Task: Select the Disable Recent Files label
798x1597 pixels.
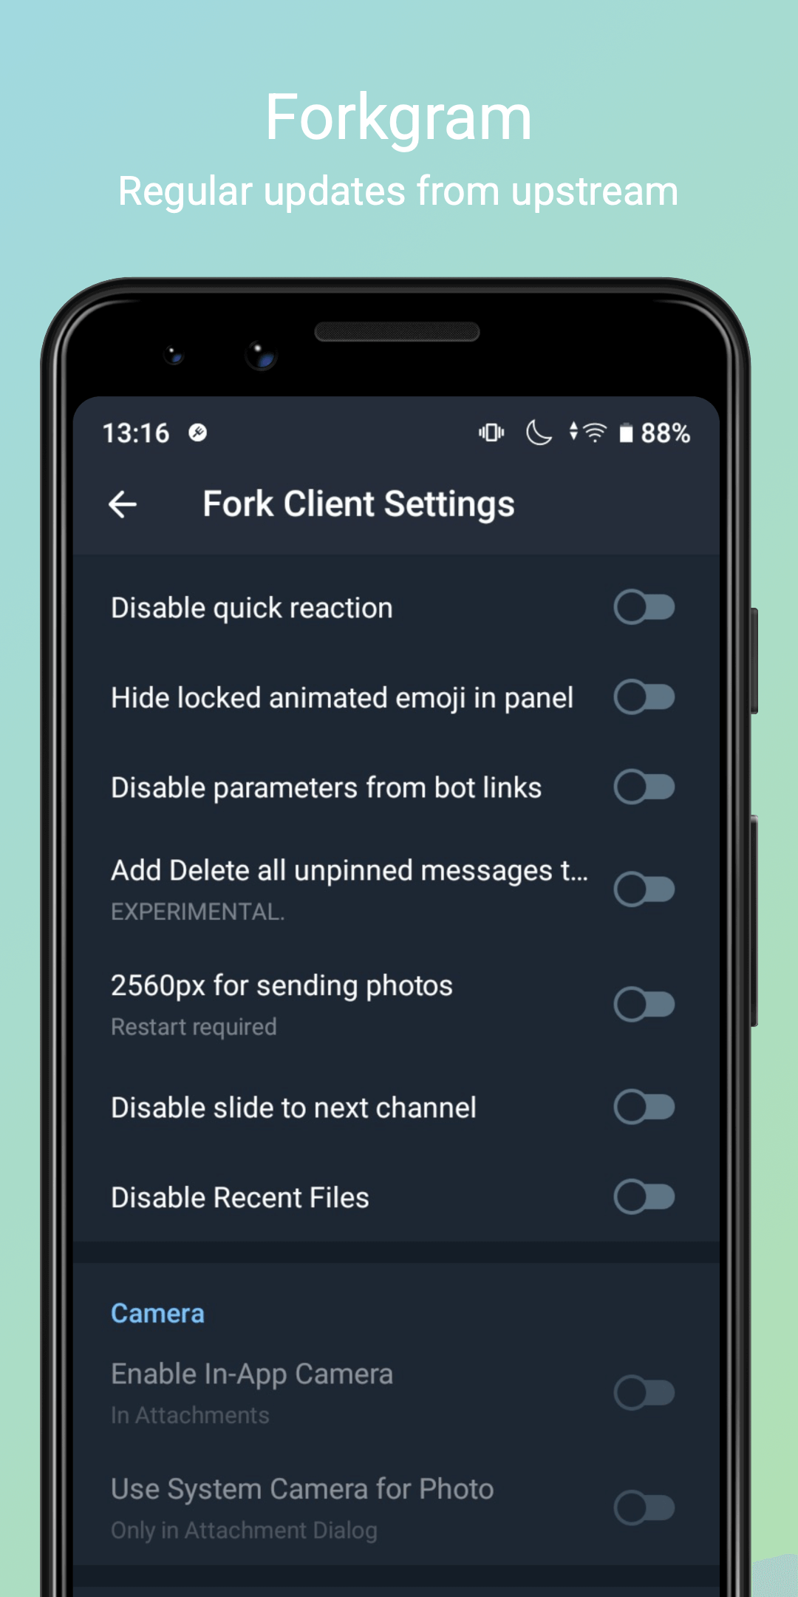Action: (x=240, y=1198)
